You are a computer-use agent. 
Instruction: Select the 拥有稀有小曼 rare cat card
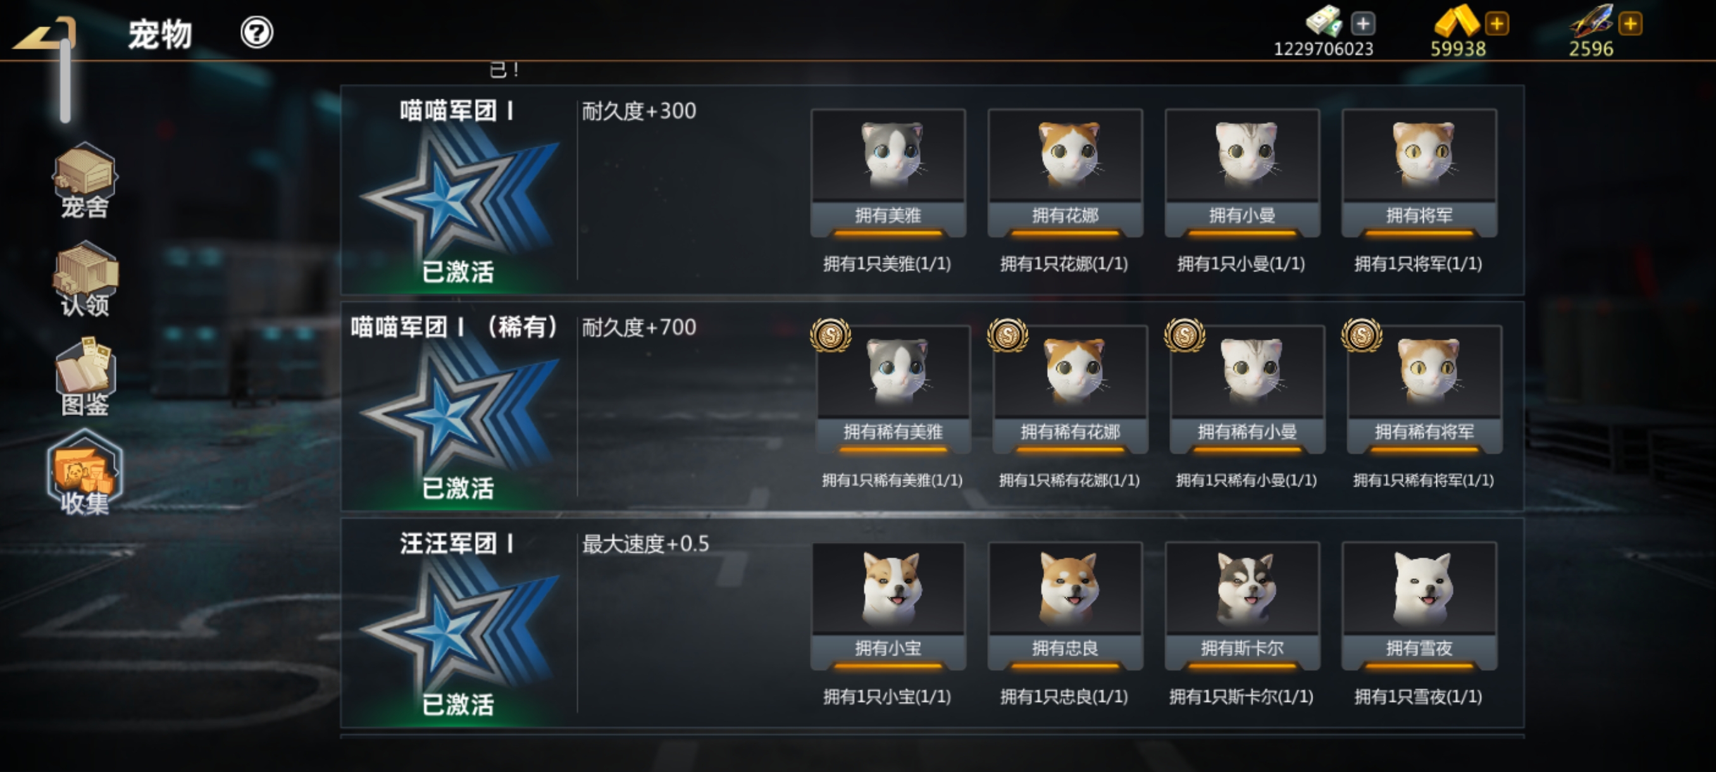click(1247, 390)
